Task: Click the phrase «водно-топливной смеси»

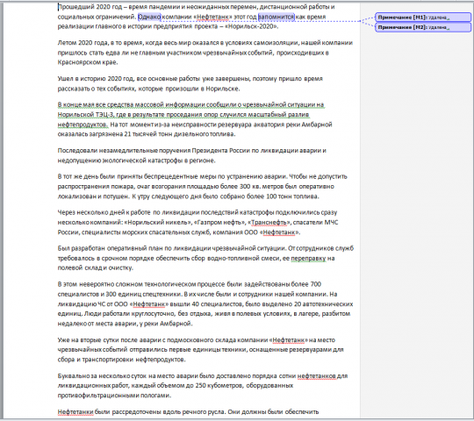Action: (x=244, y=258)
